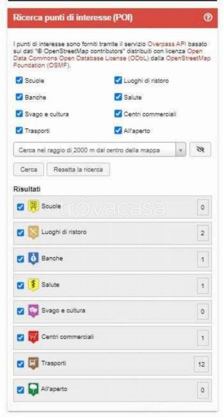Click the Luoghi di ristoro fork icon
The image size is (223, 417).
[34, 233]
